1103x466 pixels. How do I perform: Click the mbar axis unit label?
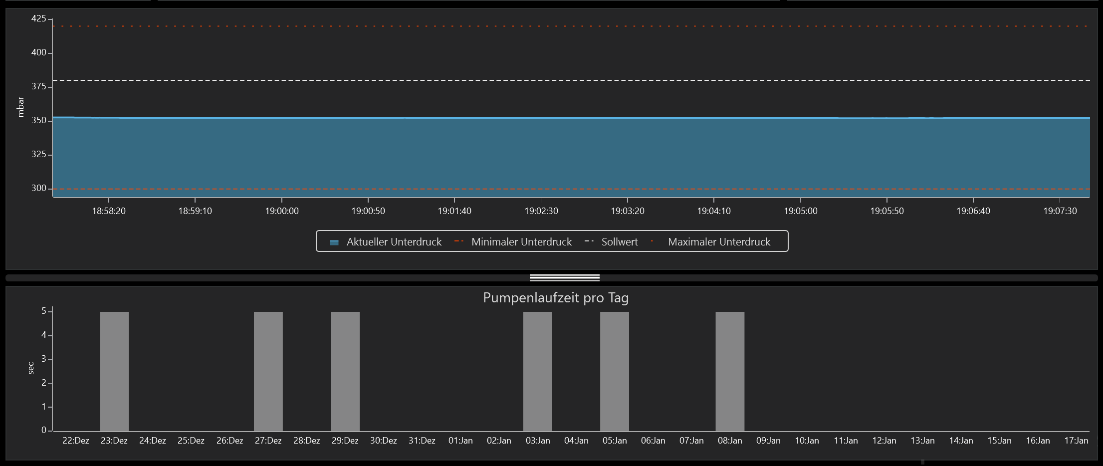(20, 107)
